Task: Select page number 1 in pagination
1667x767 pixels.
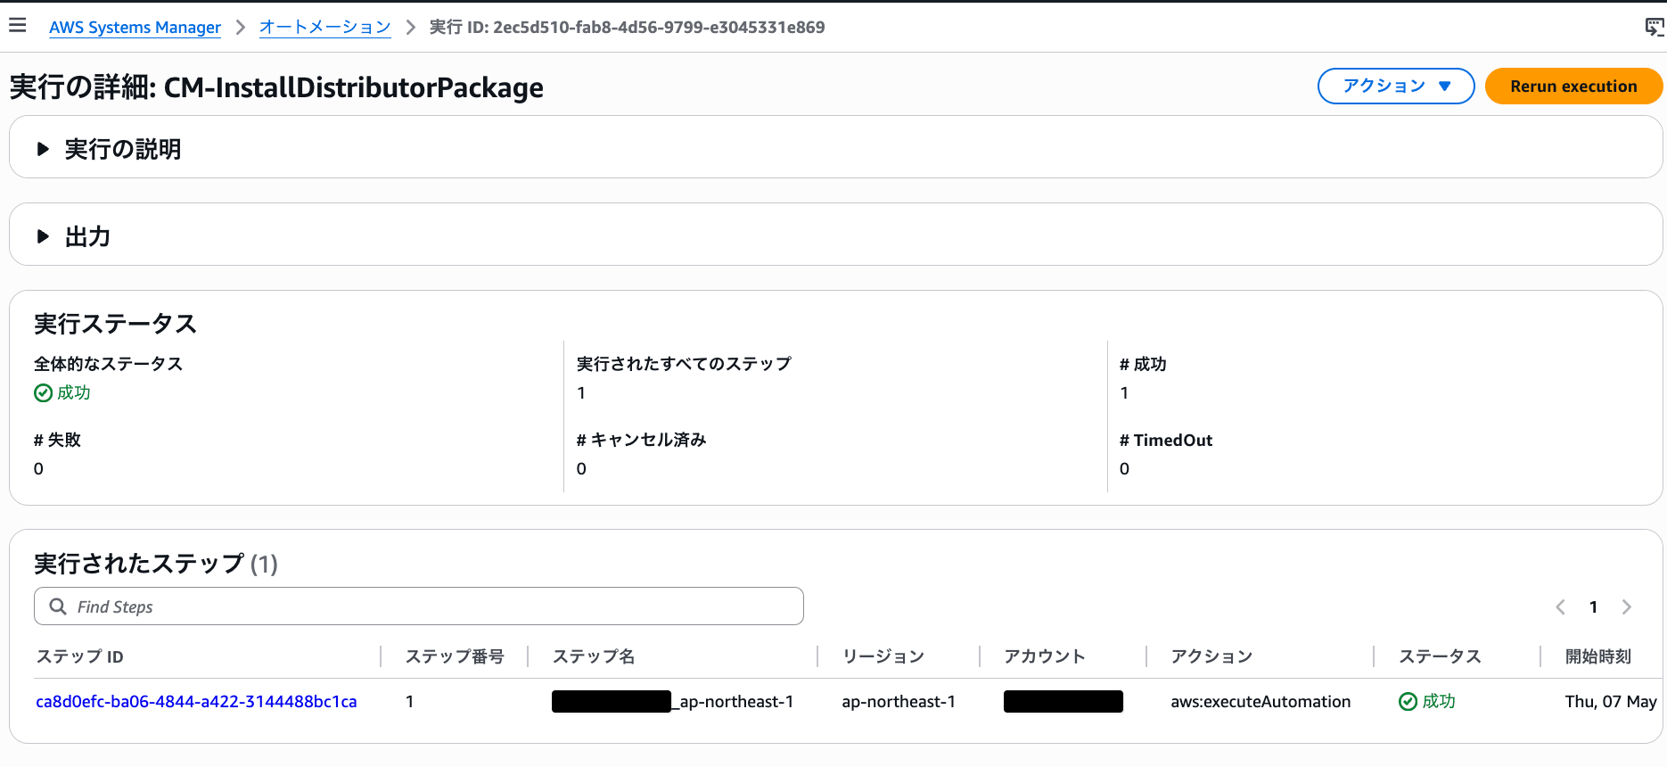Action: tap(1593, 607)
